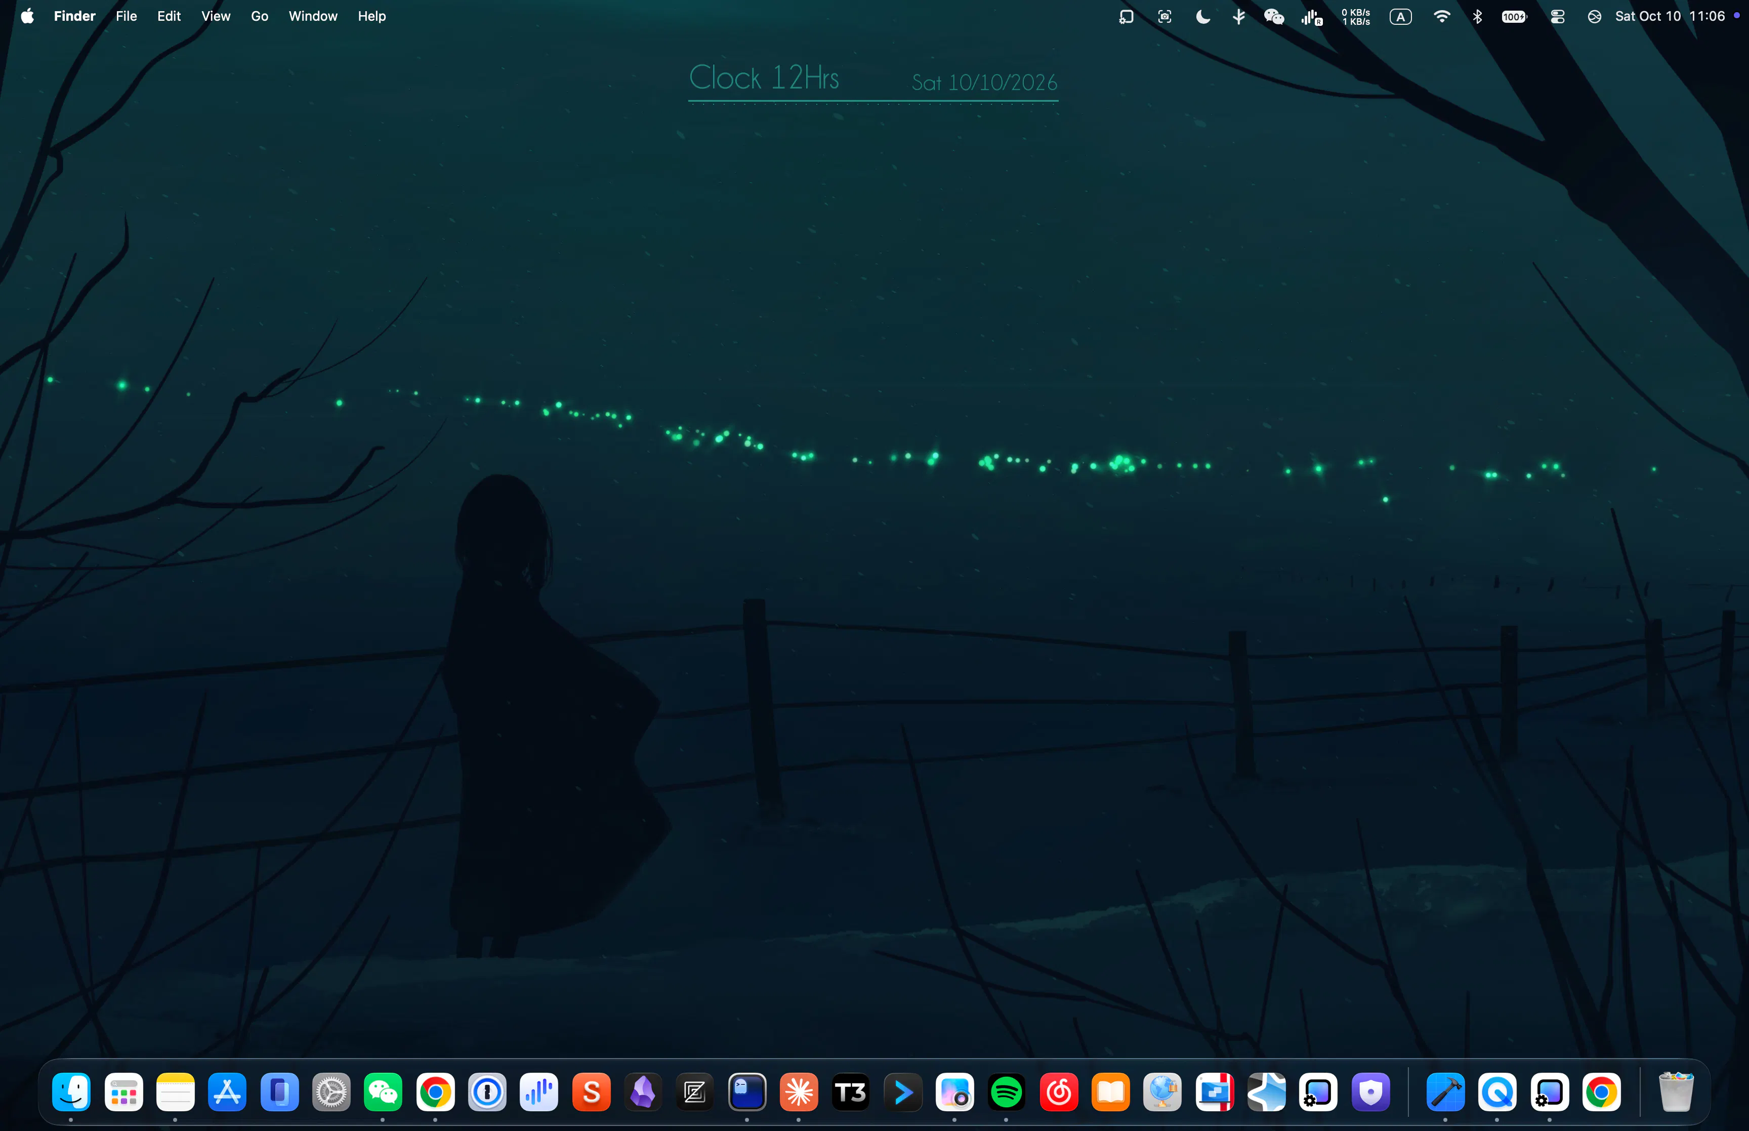Open the blue arrow prompt app in Dock
The width and height of the screenshot is (1749, 1131).
click(903, 1092)
